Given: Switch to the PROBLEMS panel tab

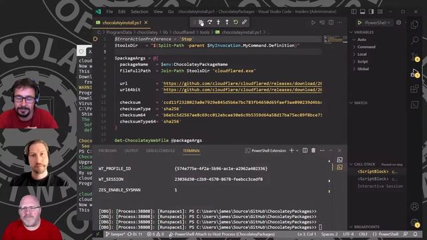Looking at the screenshot, I should (107, 151).
